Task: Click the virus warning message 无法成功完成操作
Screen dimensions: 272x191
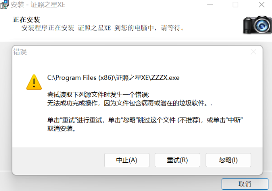Action: pyautogui.click(x=130, y=103)
